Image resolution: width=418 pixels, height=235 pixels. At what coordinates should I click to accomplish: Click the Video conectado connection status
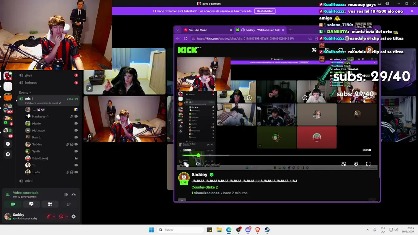click(25, 193)
